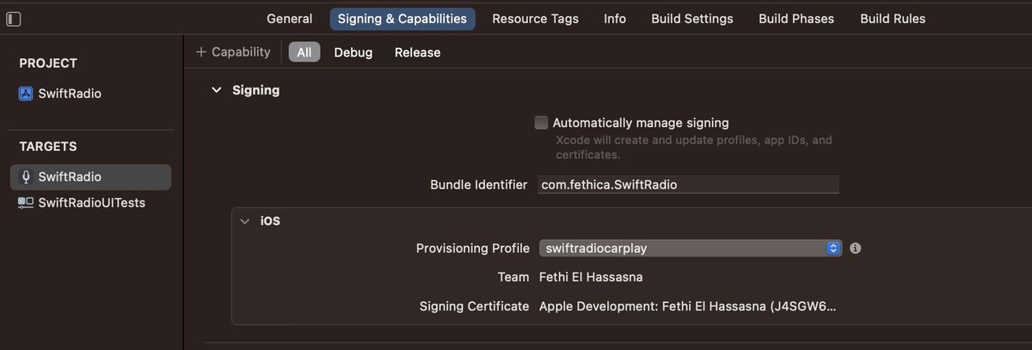Open the Provisioning Profile dropdown

pyautogui.click(x=690, y=248)
